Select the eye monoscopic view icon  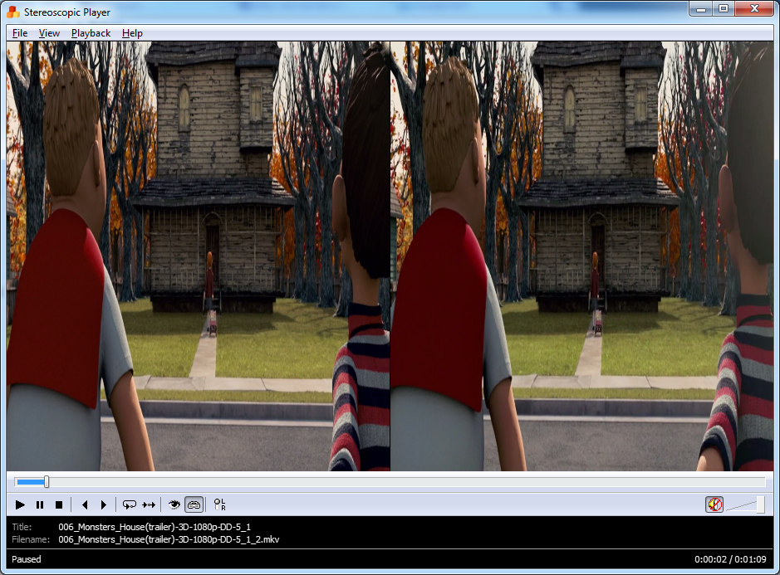174,505
